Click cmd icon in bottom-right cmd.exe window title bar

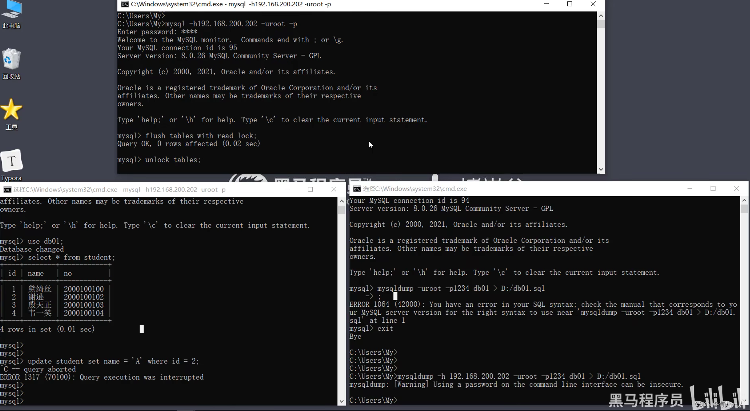coord(357,189)
